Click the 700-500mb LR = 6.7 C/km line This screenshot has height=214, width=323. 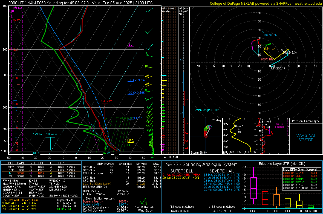pos(19,209)
